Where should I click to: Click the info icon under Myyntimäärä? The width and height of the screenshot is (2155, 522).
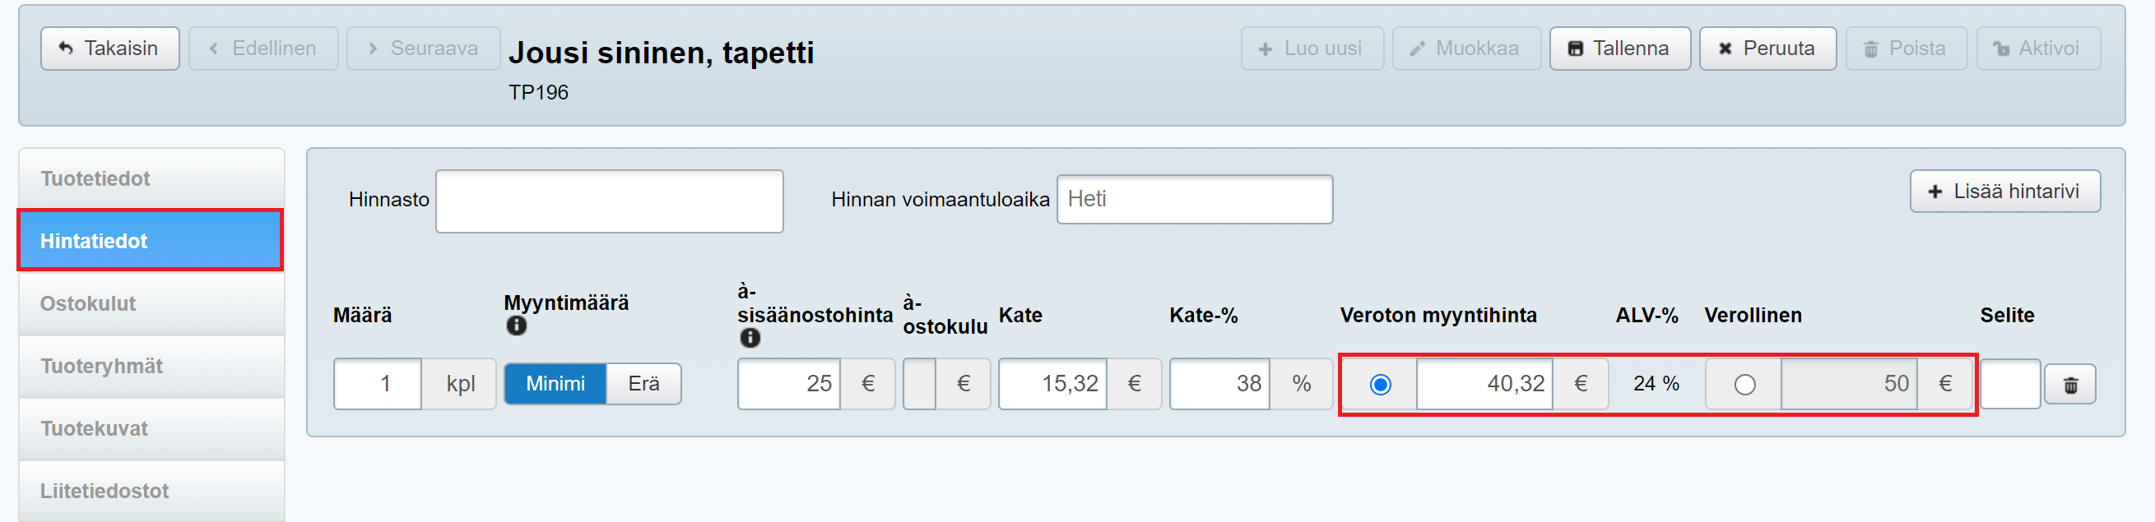tap(516, 326)
